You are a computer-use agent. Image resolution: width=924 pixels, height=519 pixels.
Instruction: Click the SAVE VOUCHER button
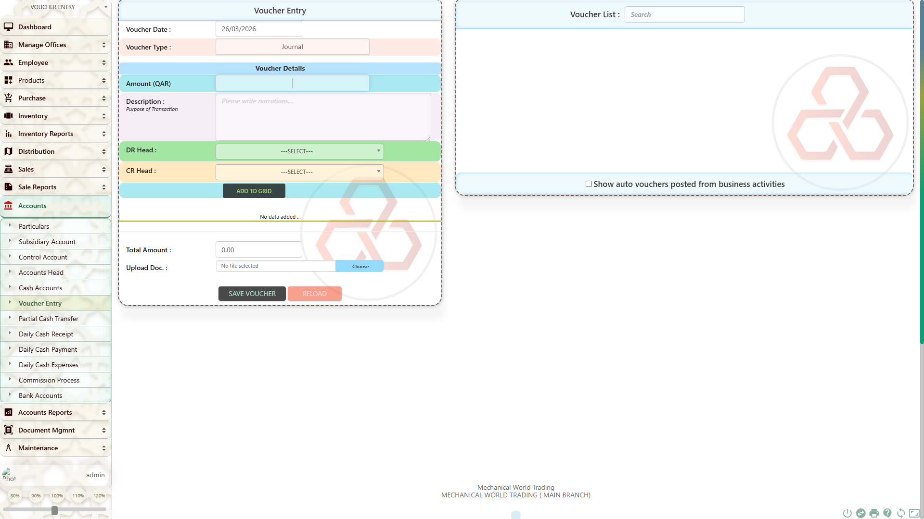[252, 294]
